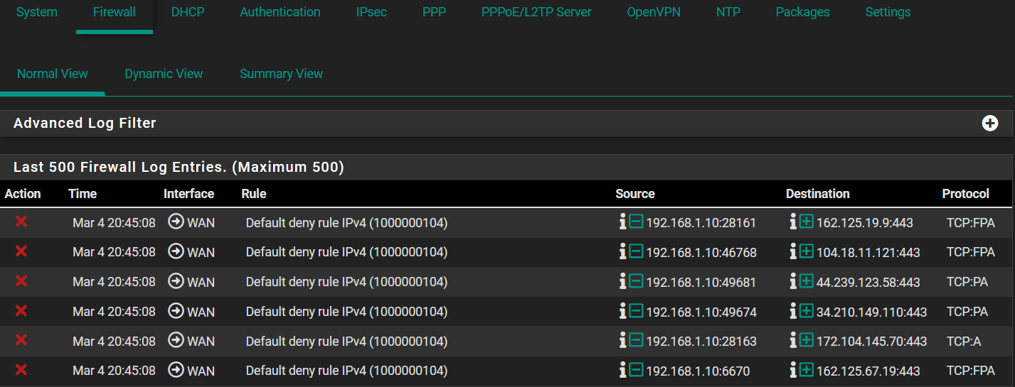Click red X action for 34.210.149.110:443 row
1015x387 pixels.
point(21,311)
